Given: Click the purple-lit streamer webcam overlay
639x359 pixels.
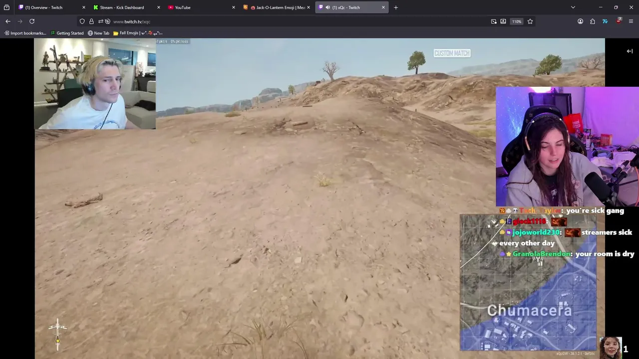Looking at the screenshot, I should 567,147.
